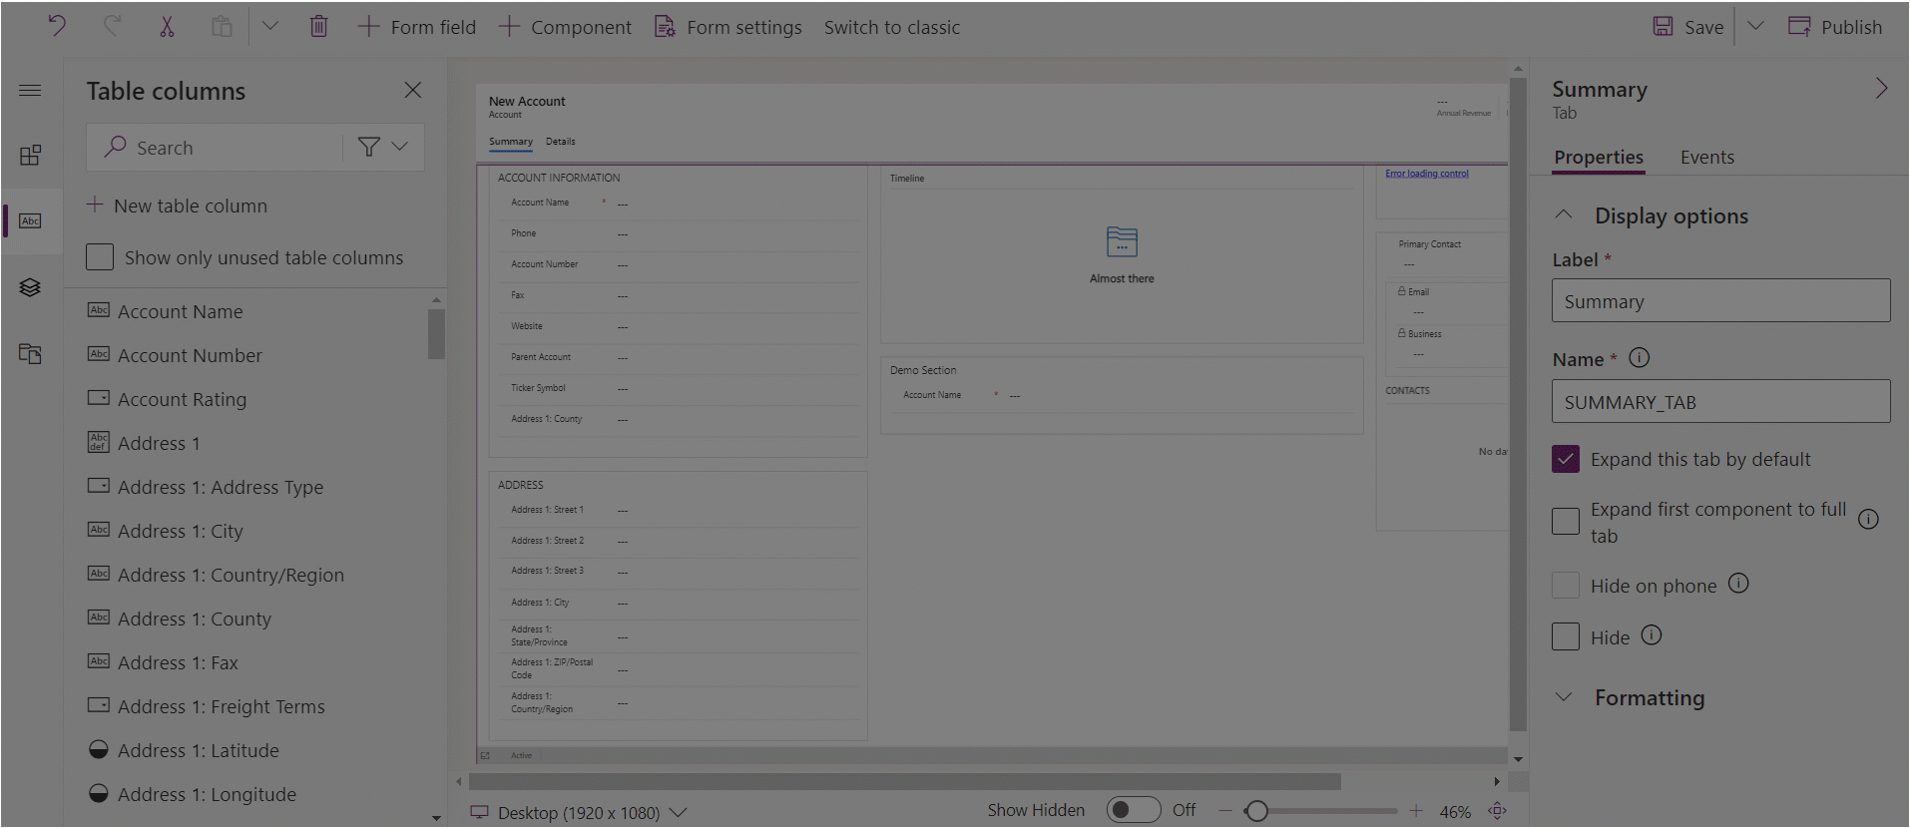The image size is (1910, 828).
Task: Open the Form libraries sidebar icon
Action: click(x=30, y=353)
